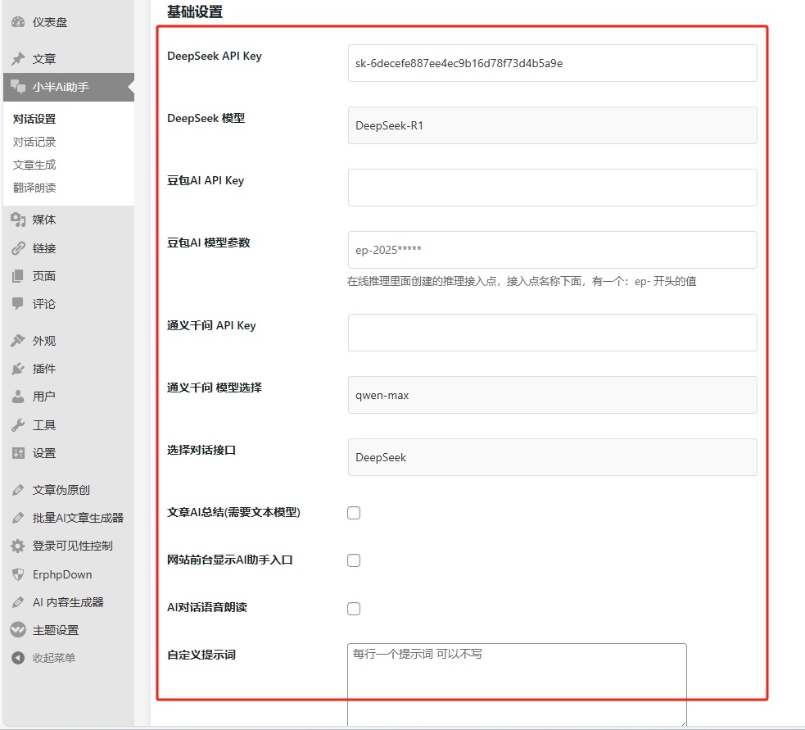Open the DeepSeek 模型 dropdown

coord(552,125)
